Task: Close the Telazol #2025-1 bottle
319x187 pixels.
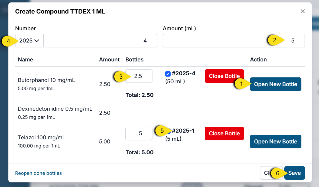Action: [224, 133]
